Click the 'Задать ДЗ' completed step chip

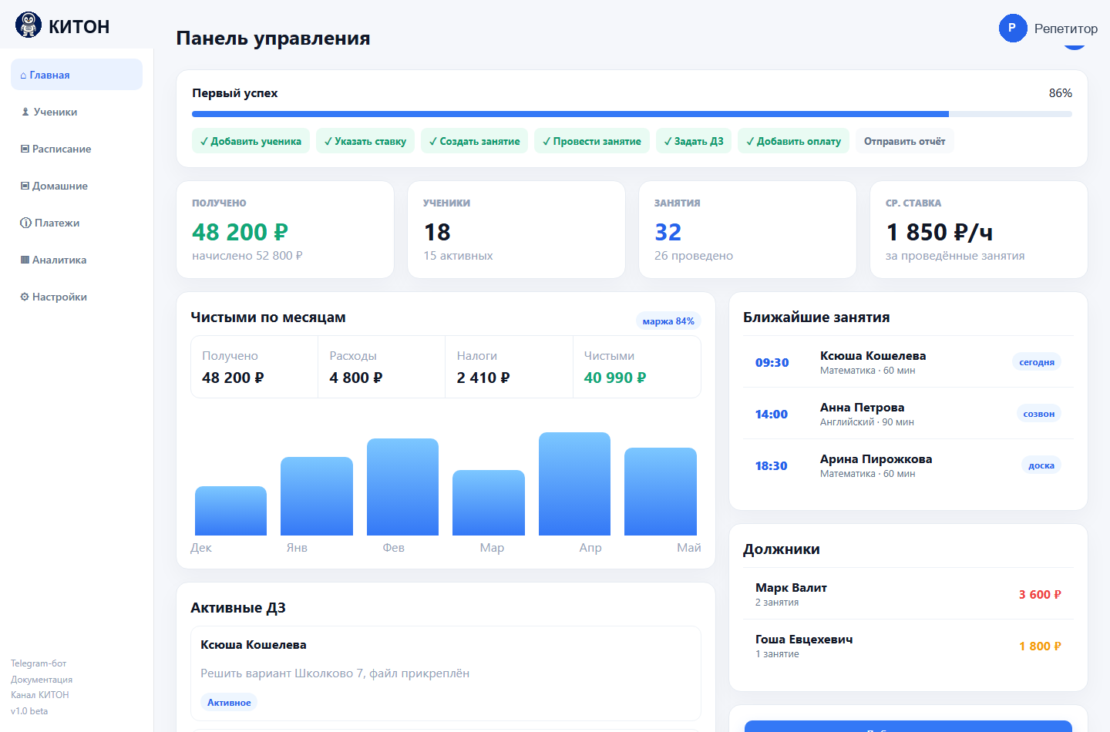point(694,141)
